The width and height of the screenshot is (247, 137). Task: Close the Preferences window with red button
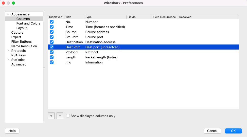click(3, 3)
